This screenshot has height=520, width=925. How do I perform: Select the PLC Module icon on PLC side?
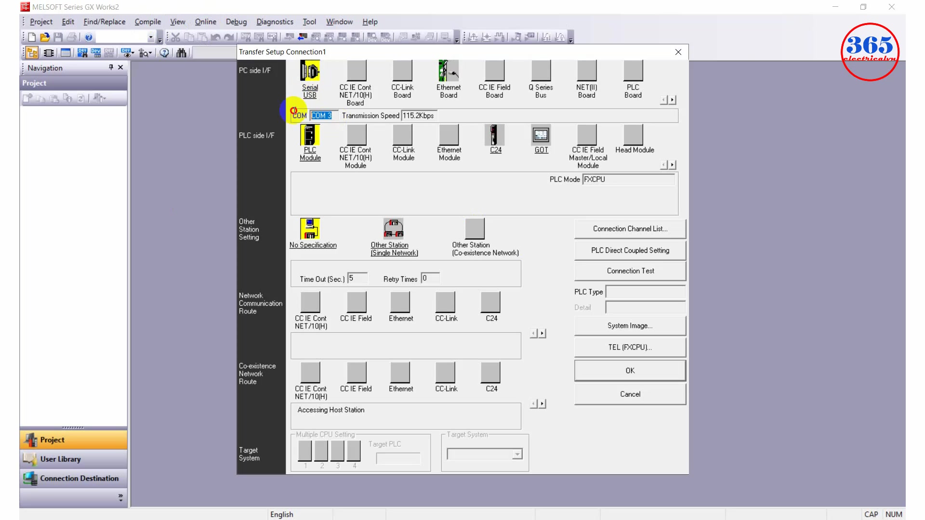click(310, 135)
